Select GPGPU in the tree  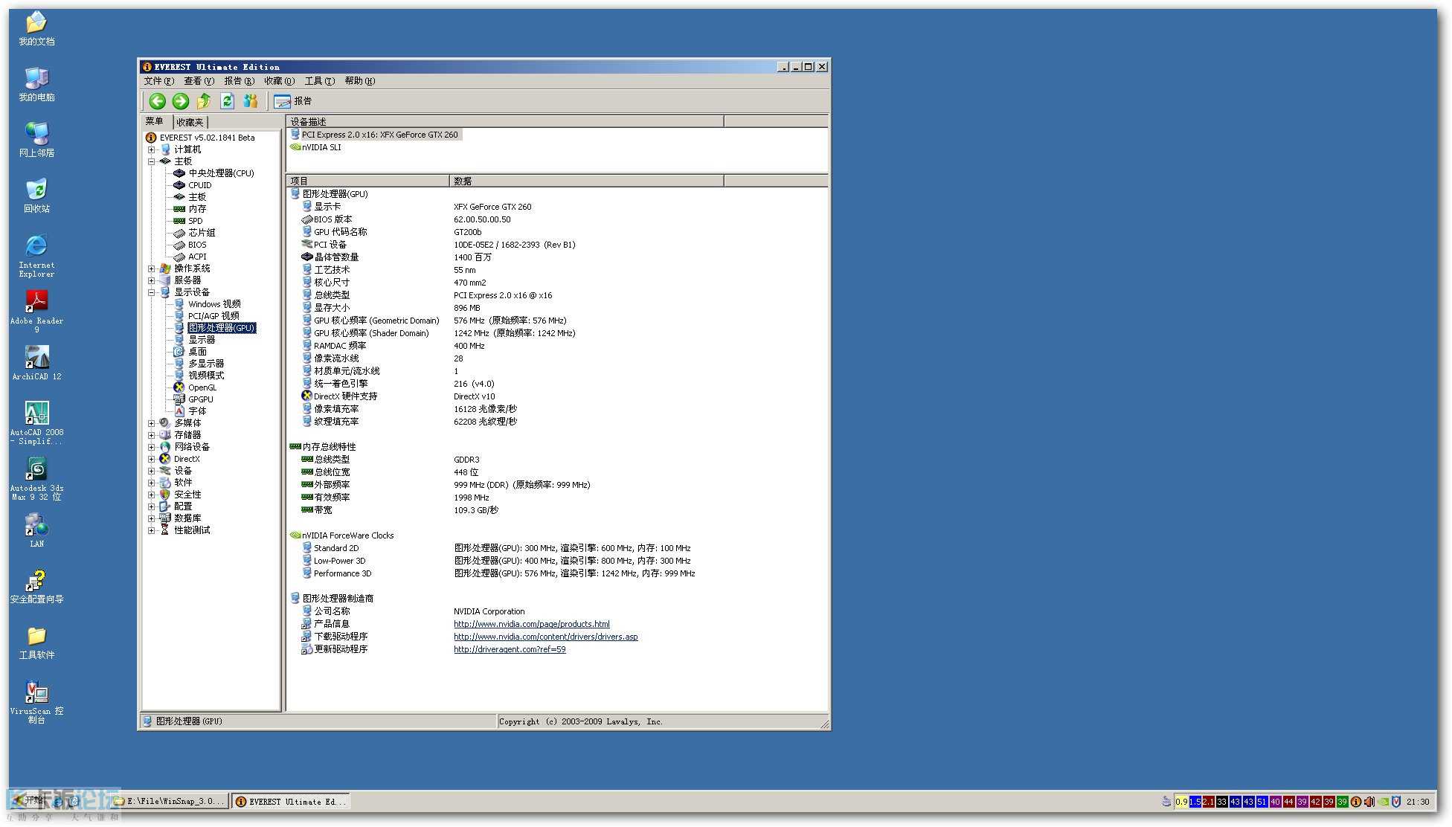pos(201,399)
